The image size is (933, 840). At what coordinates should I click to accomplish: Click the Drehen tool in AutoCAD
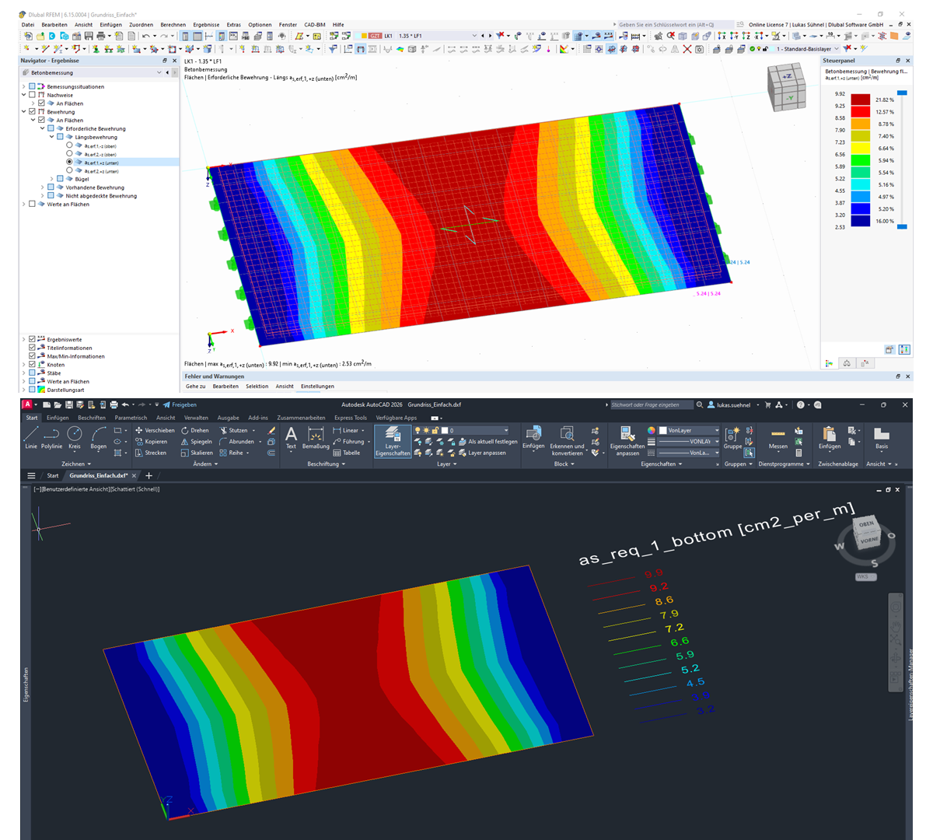[195, 430]
